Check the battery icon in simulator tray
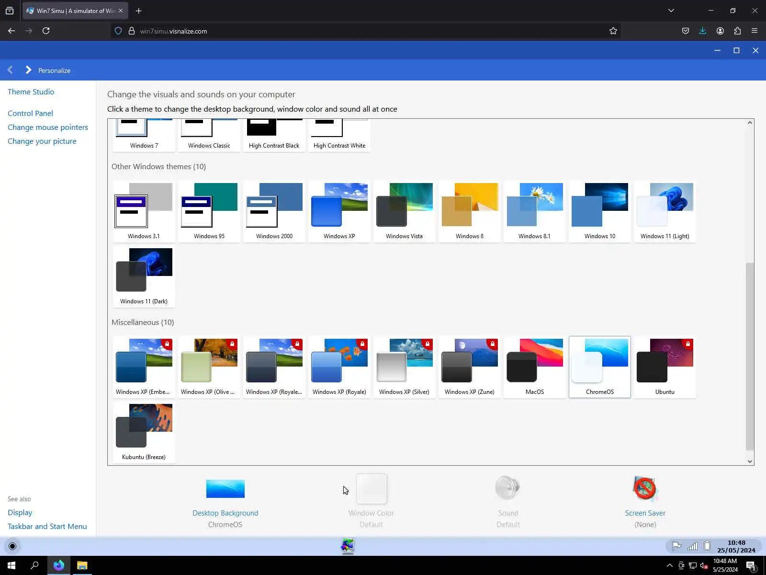Image resolution: width=766 pixels, height=575 pixels. click(707, 546)
